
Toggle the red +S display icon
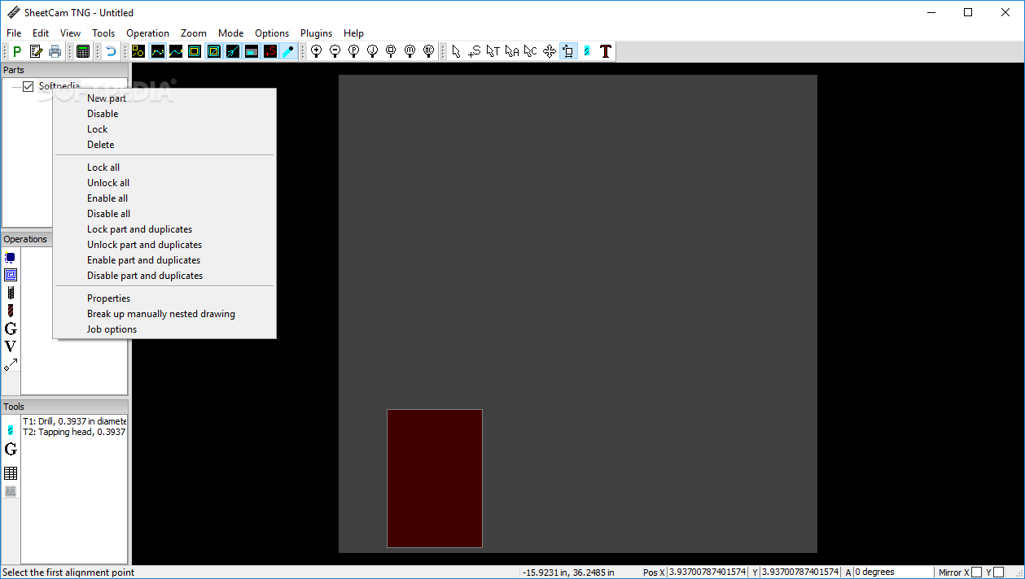(270, 51)
